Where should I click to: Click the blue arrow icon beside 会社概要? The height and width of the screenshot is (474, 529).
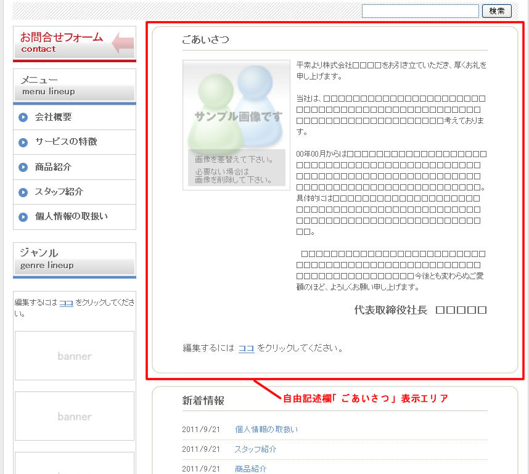coord(23,117)
